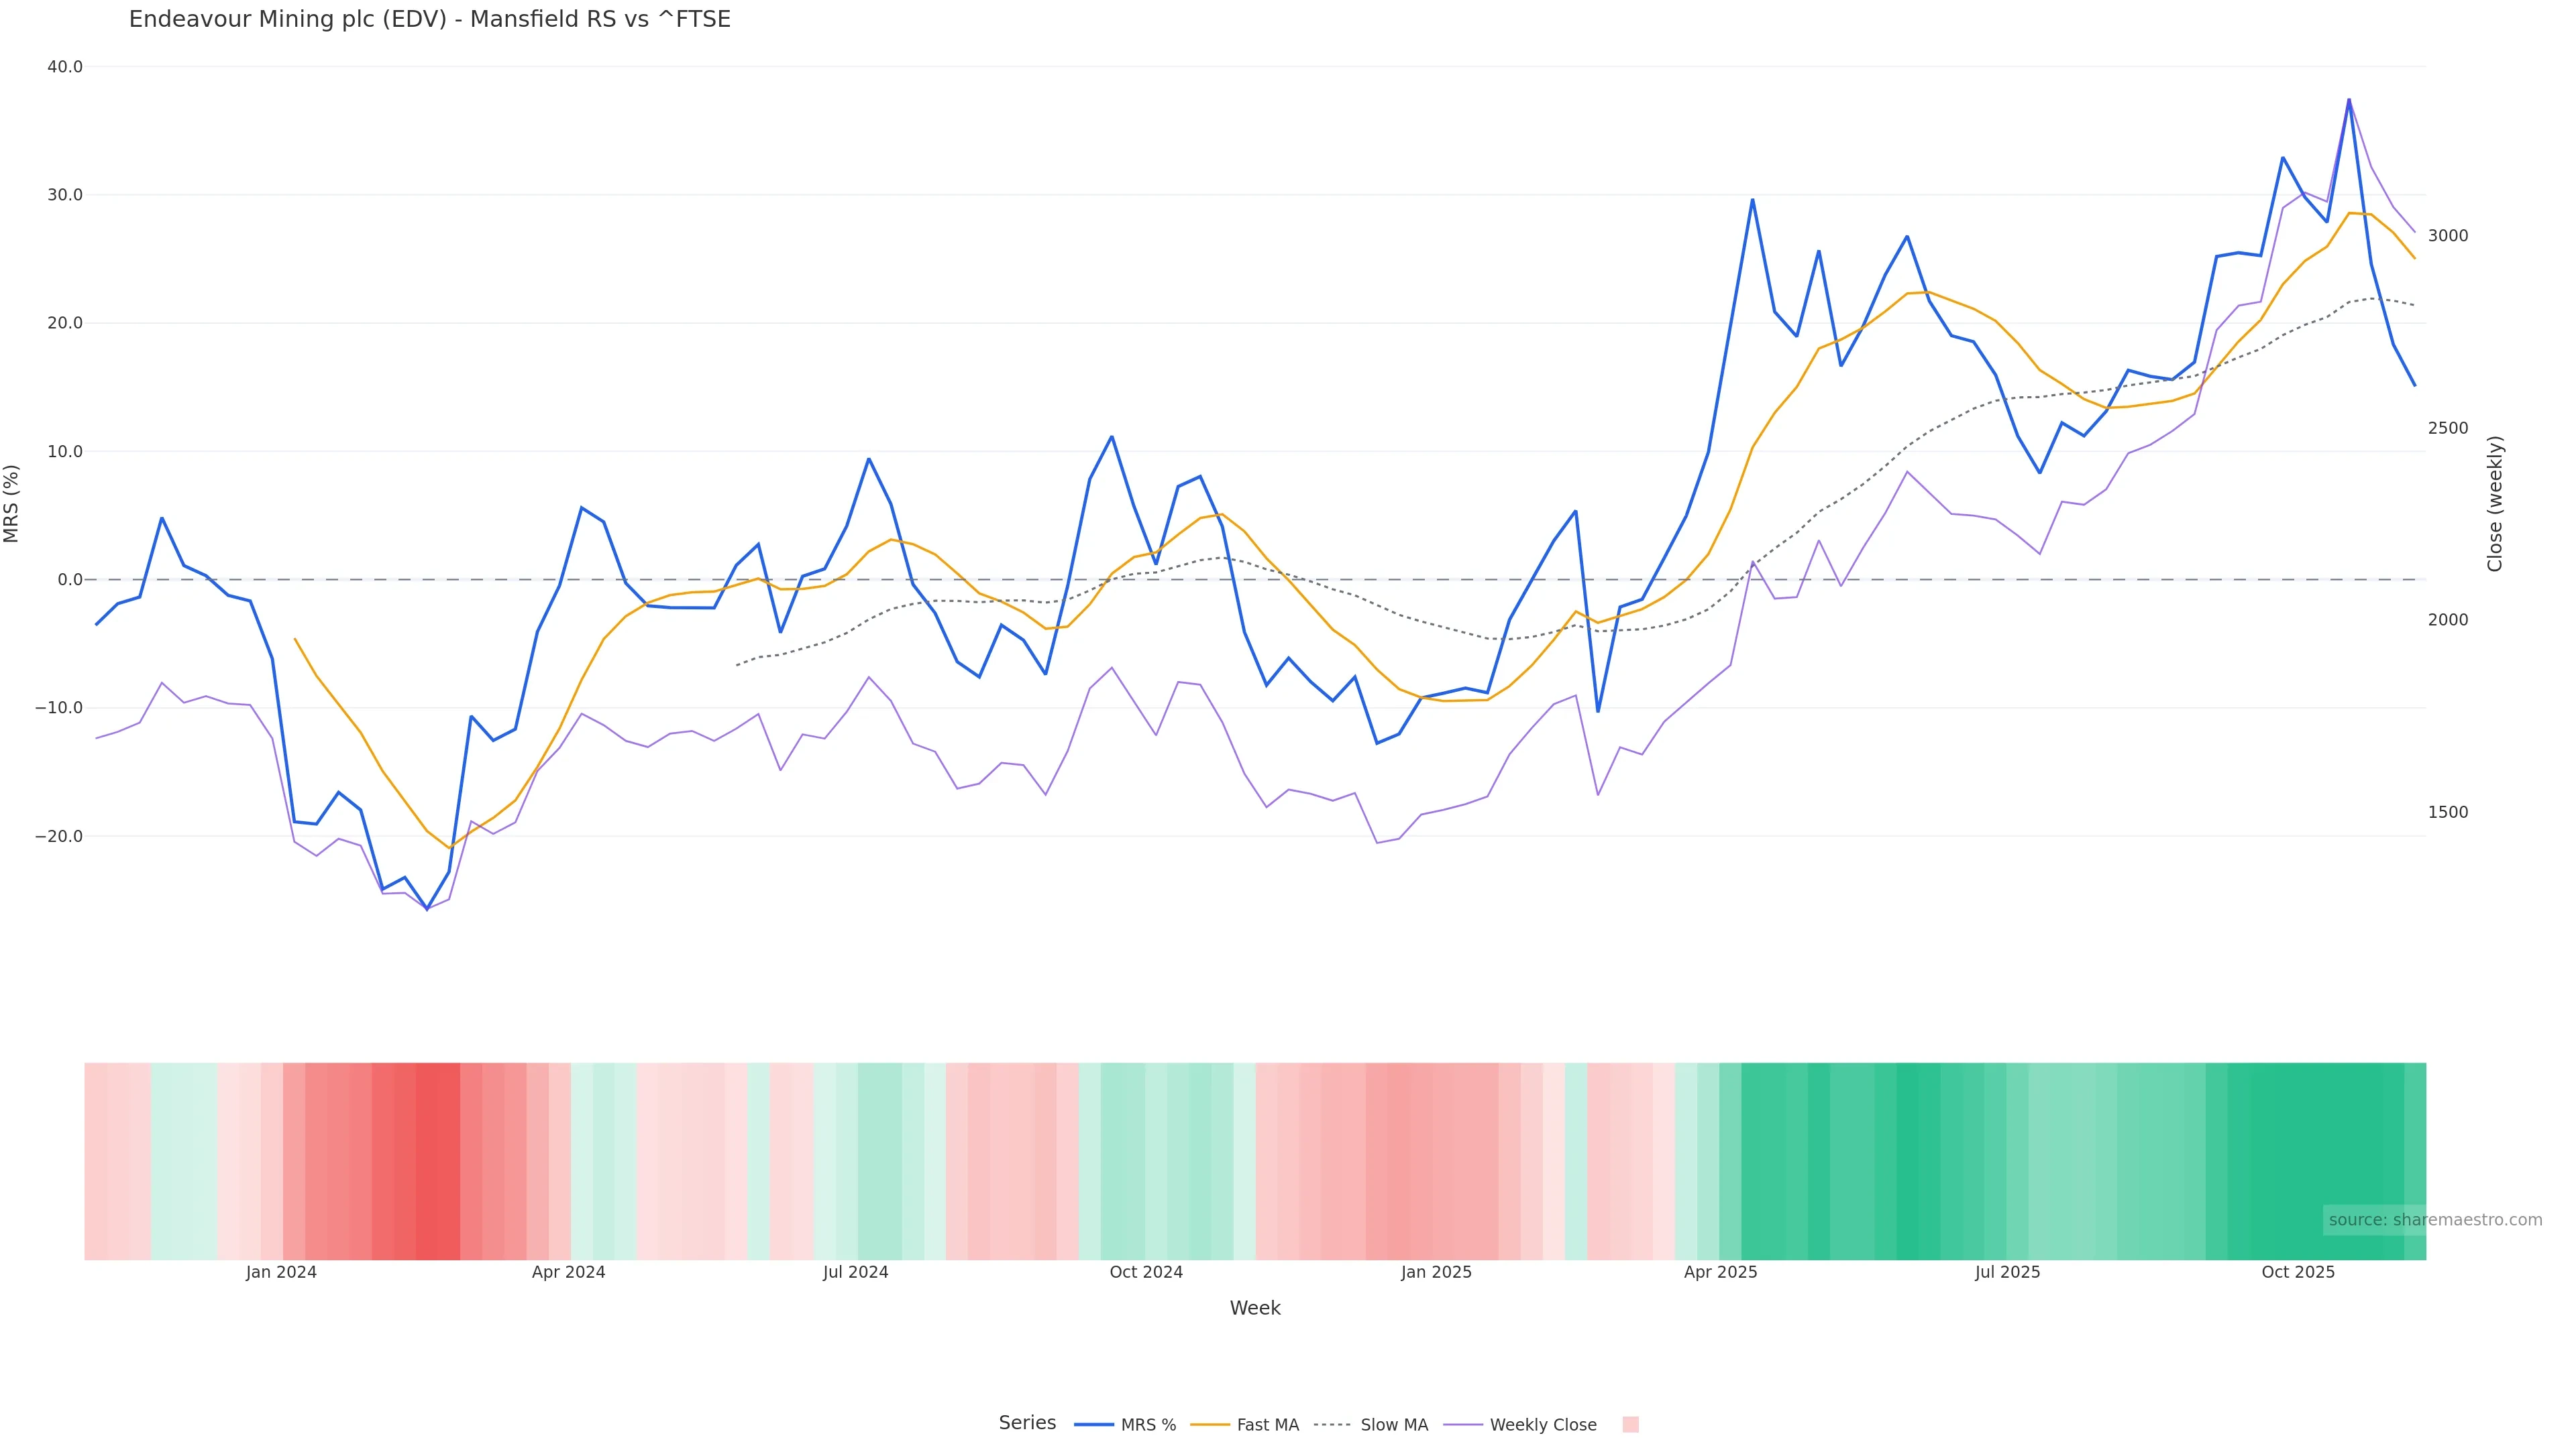Click the purple Weekly Close line icon

(1463, 1425)
